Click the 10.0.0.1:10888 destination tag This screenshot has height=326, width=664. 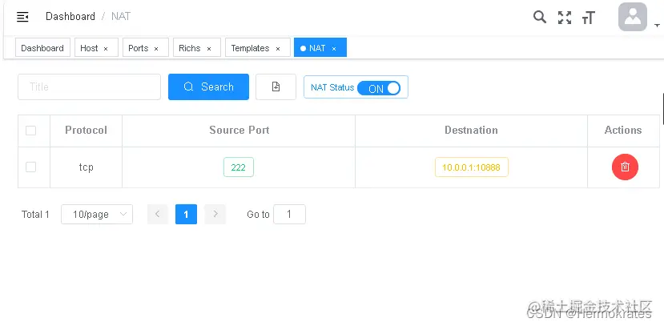(471, 167)
